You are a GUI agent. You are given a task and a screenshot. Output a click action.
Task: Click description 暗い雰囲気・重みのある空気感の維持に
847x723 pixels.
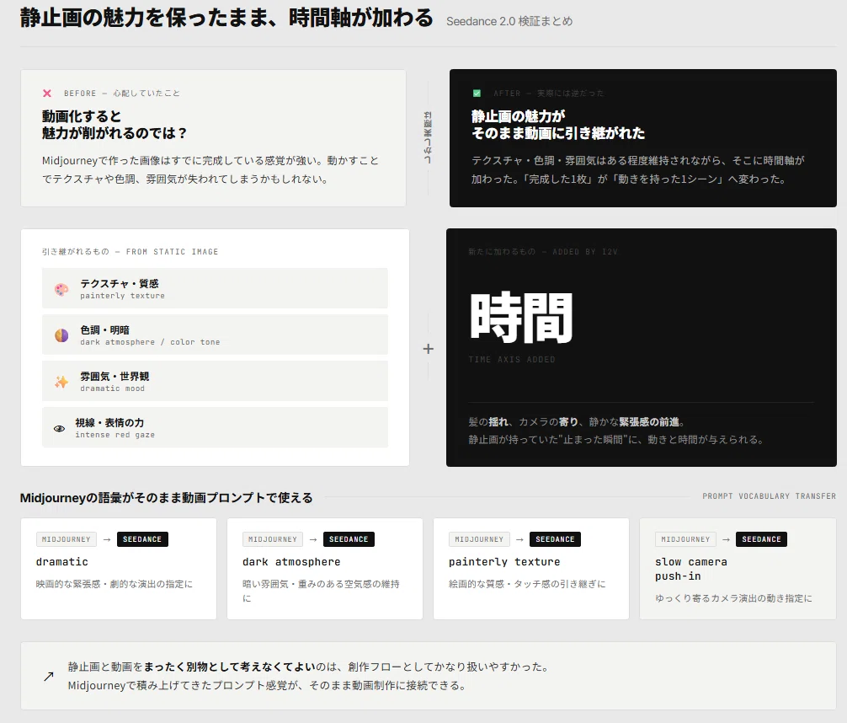[x=322, y=591]
